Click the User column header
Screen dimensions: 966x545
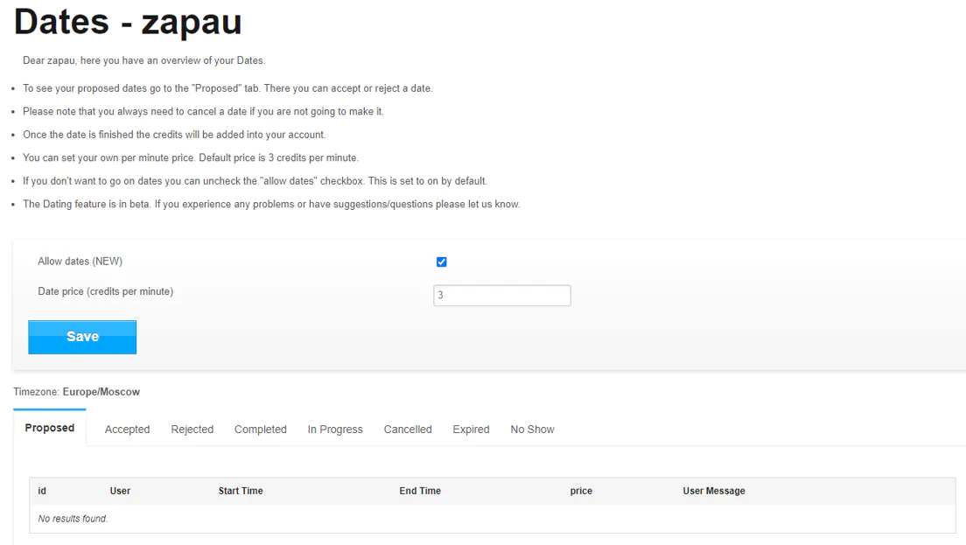pyautogui.click(x=120, y=491)
